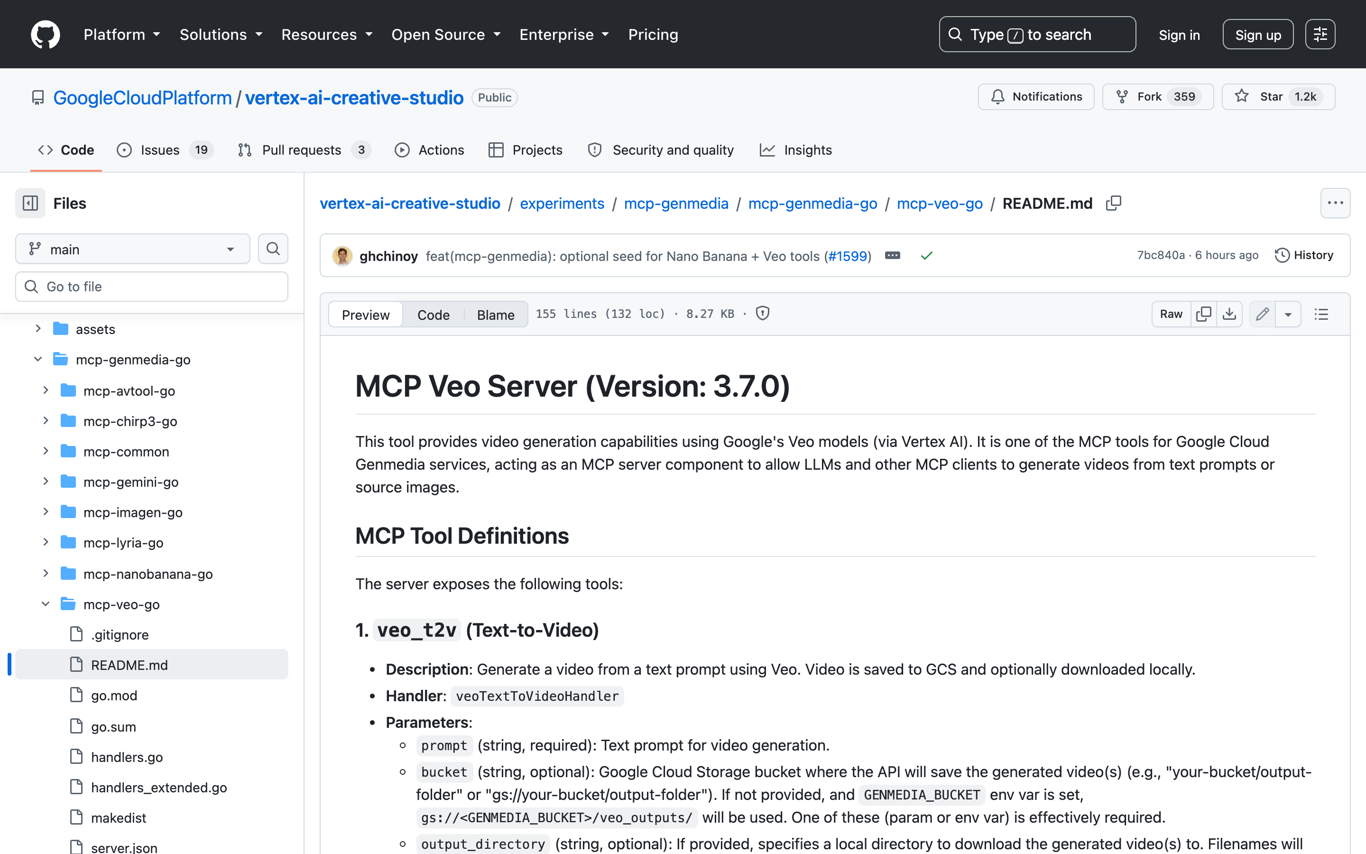Expand the mcp-lyria-go folder

click(46, 543)
